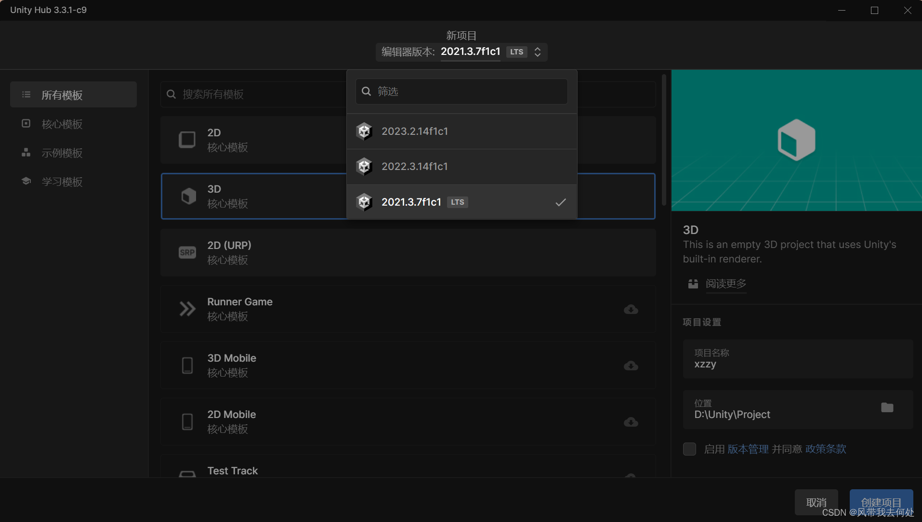Click the Runner Game template icon

187,309
